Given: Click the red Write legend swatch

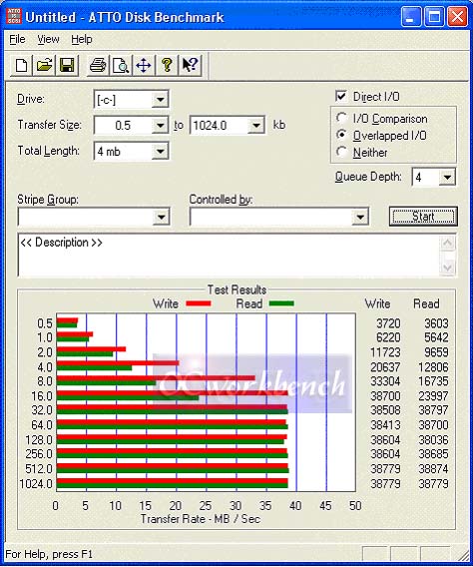Looking at the screenshot, I should tap(199, 303).
